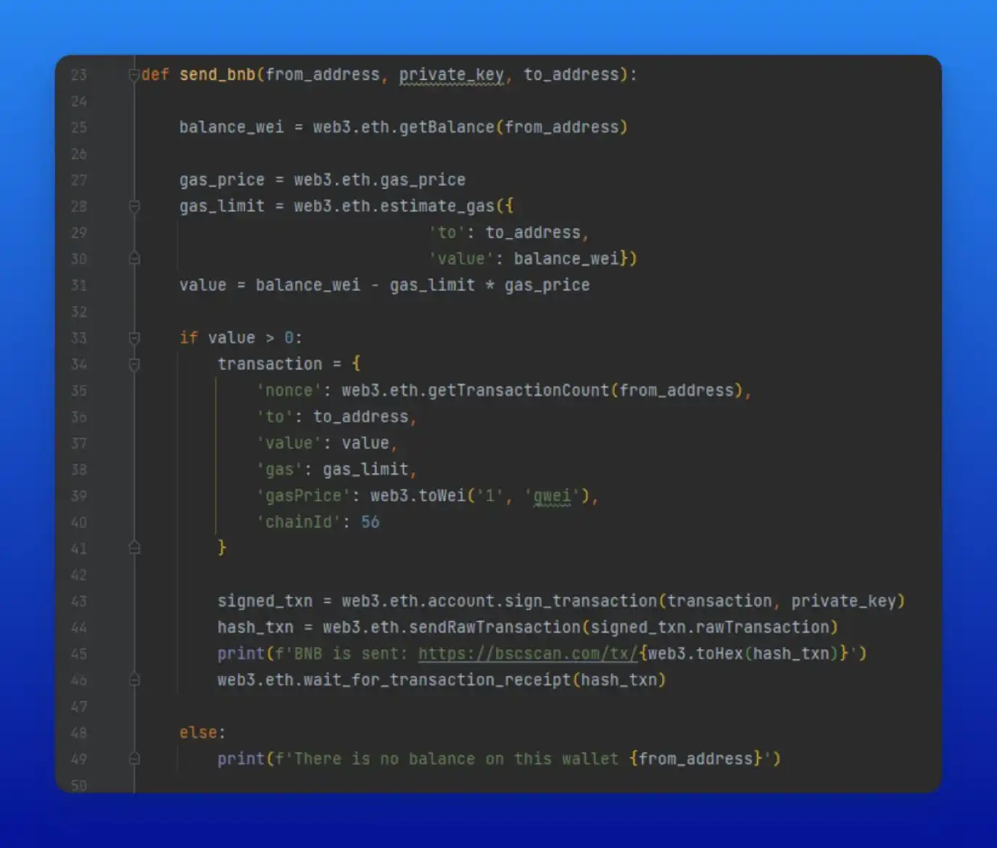Click line number 48 in the gutter

pyautogui.click(x=79, y=733)
